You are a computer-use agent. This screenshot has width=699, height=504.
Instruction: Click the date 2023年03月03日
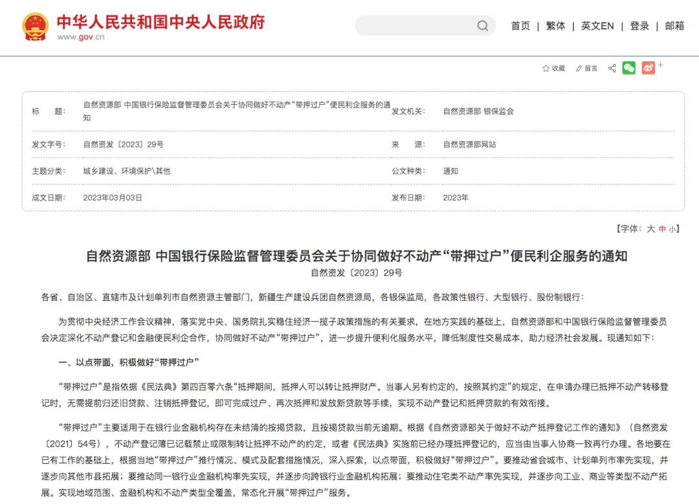tap(113, 198)
